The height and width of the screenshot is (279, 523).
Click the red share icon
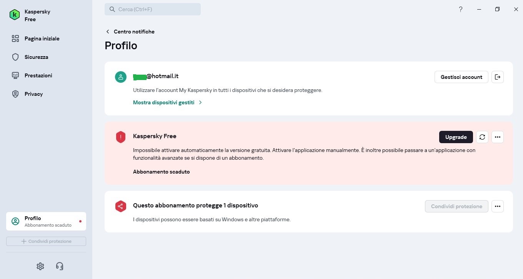(121, 206)
